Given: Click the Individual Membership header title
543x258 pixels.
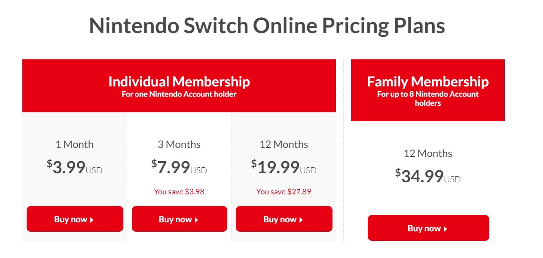Looking at the screenshot, I should (179, 81).
